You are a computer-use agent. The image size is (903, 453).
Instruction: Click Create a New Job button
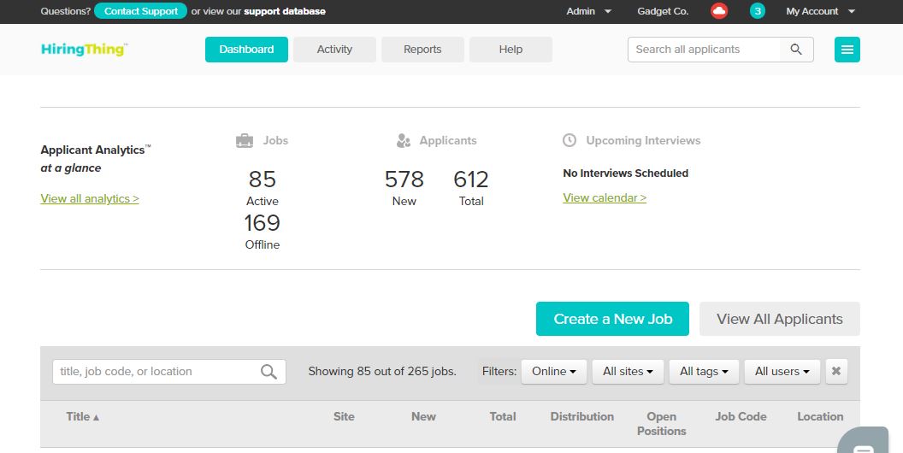[x=613, y=319]
